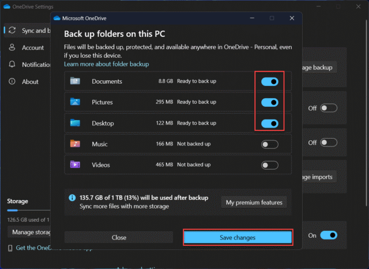The height and width of the screenshot is (269, 369).
Task: Click the '122 MB' size value
Action: pos(164,123)
